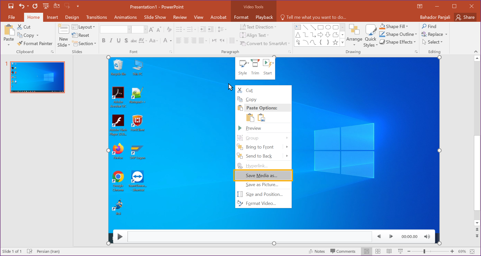Toggle Center text alignment

click(186, 41)
